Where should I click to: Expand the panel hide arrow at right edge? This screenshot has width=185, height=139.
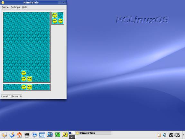click(184, 135)
